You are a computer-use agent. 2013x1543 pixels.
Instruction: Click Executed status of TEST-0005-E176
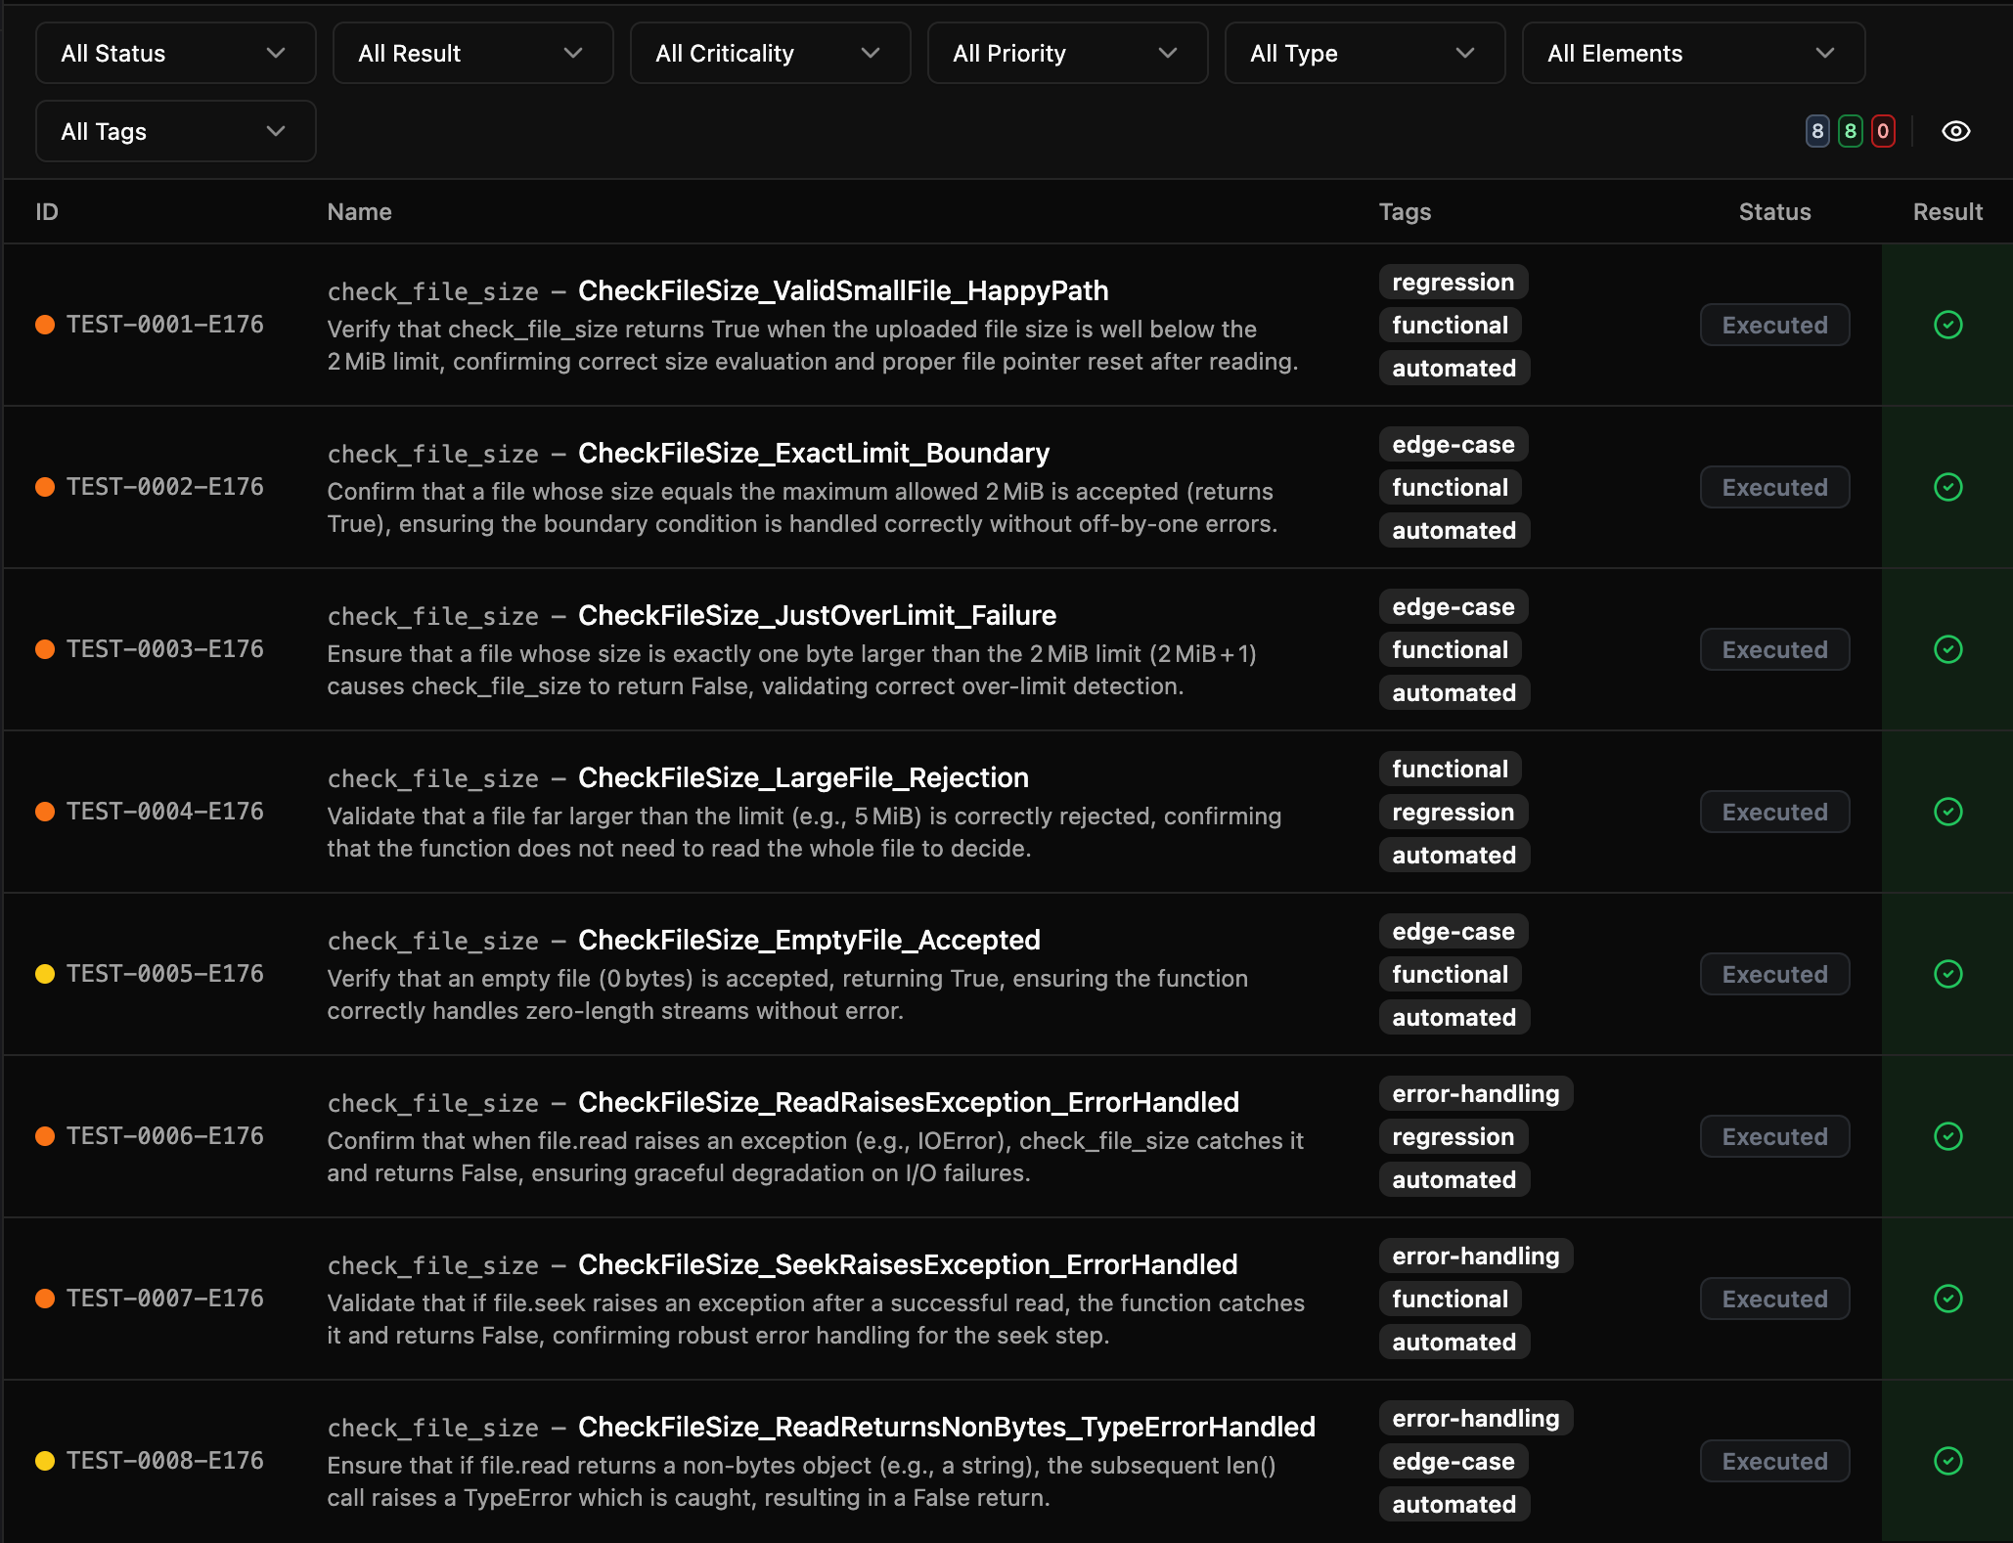tap(1774, 974)
